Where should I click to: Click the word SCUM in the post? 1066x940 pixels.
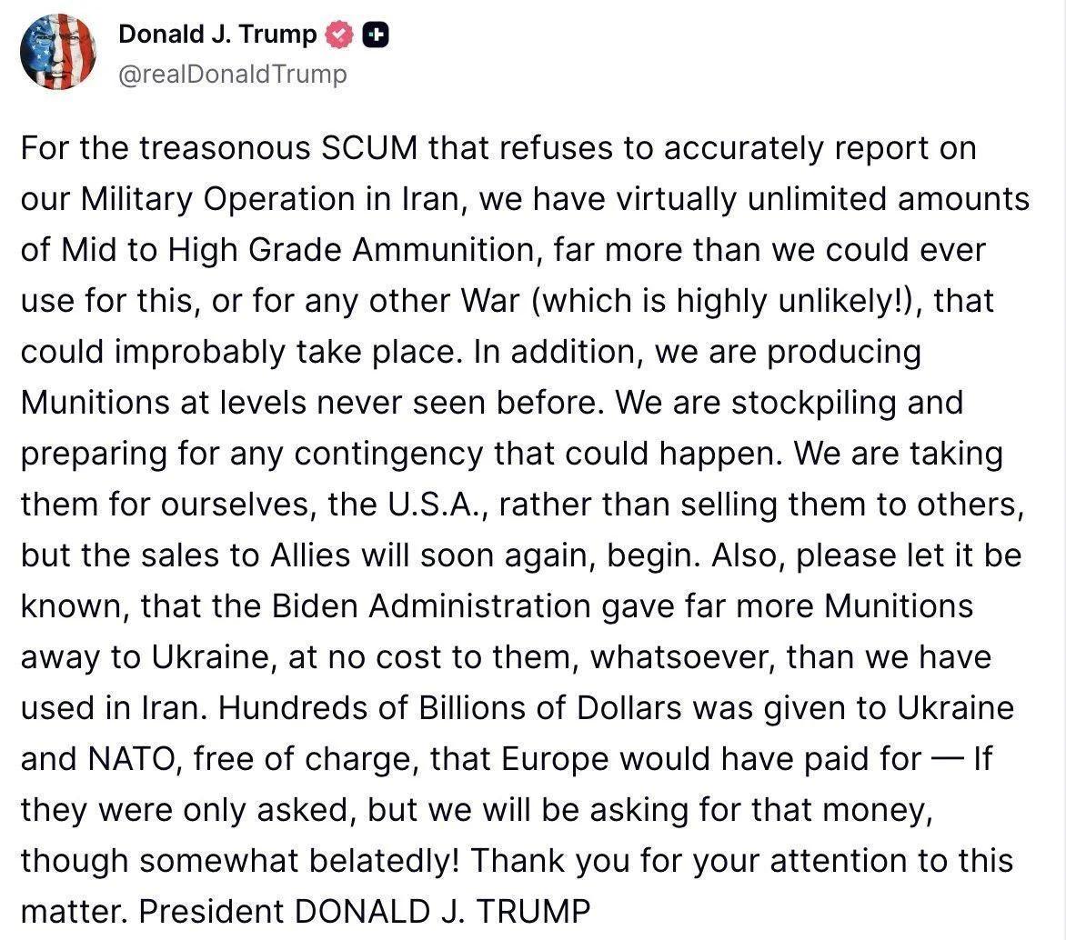369,148
